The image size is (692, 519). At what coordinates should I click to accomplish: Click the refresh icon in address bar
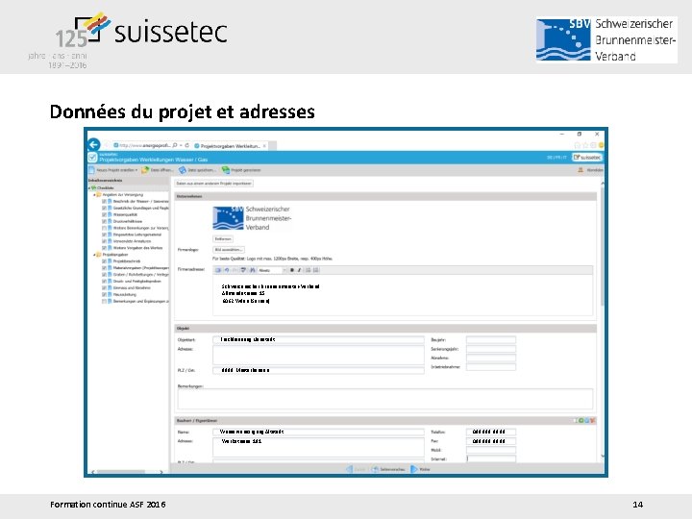[187, 145]
